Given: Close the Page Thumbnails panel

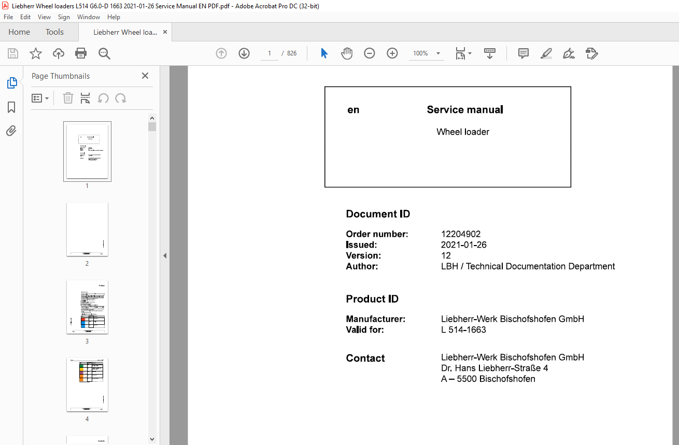Looking at the screenshot, I should [145, 76].
